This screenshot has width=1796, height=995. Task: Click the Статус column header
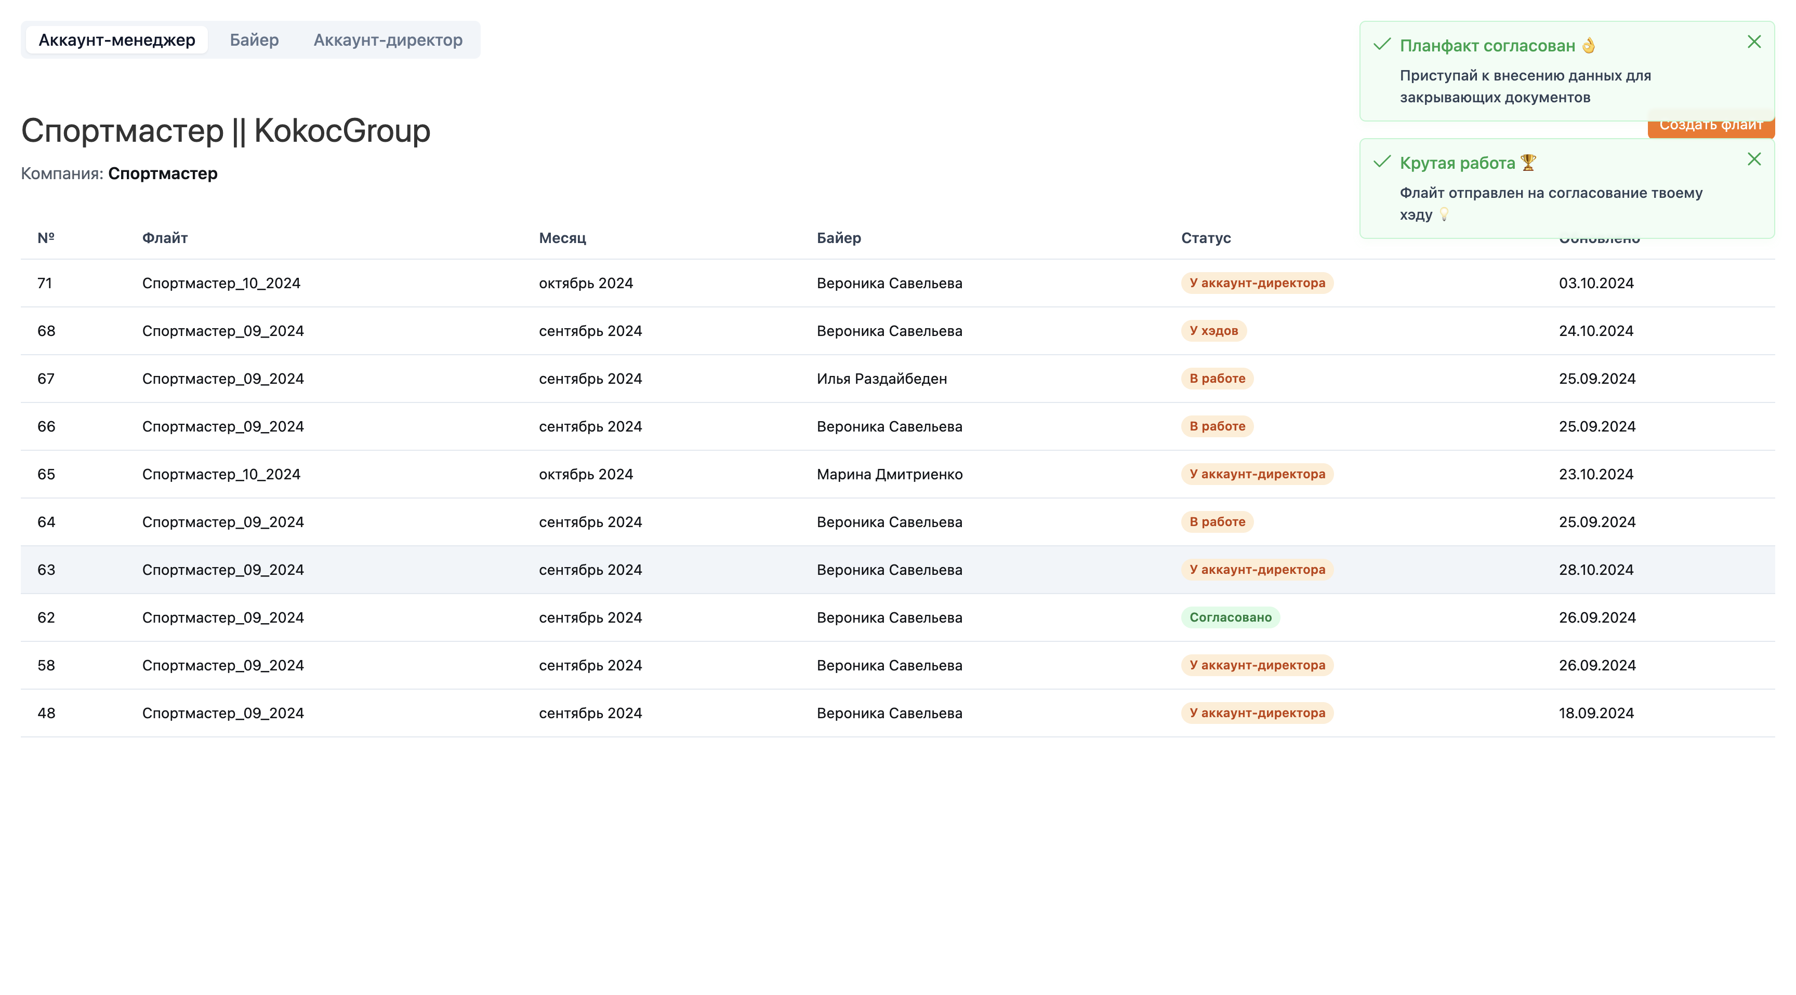[x=1206, y=238]
